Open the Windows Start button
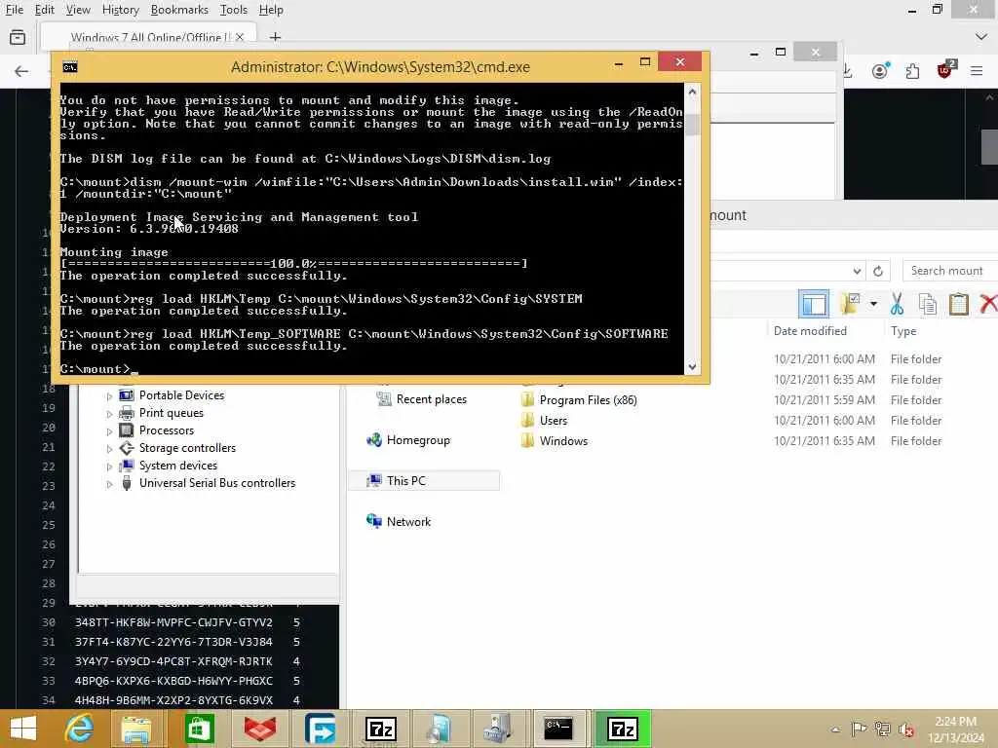Screen dimensions: 998x748 [23, 729]
